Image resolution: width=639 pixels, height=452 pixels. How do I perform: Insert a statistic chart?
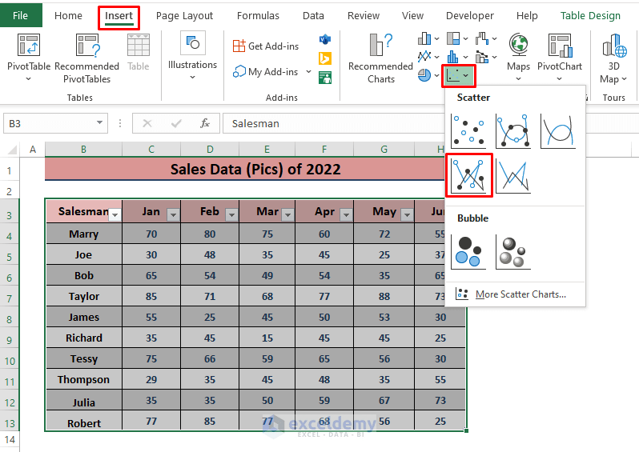click(457, 57)
